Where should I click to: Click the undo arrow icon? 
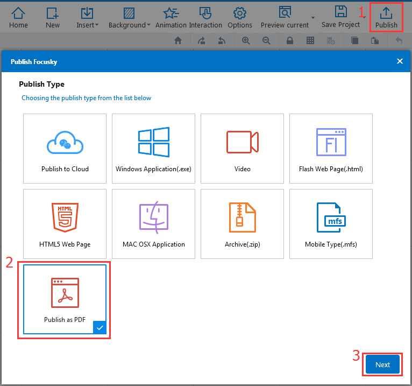[399, 40]
